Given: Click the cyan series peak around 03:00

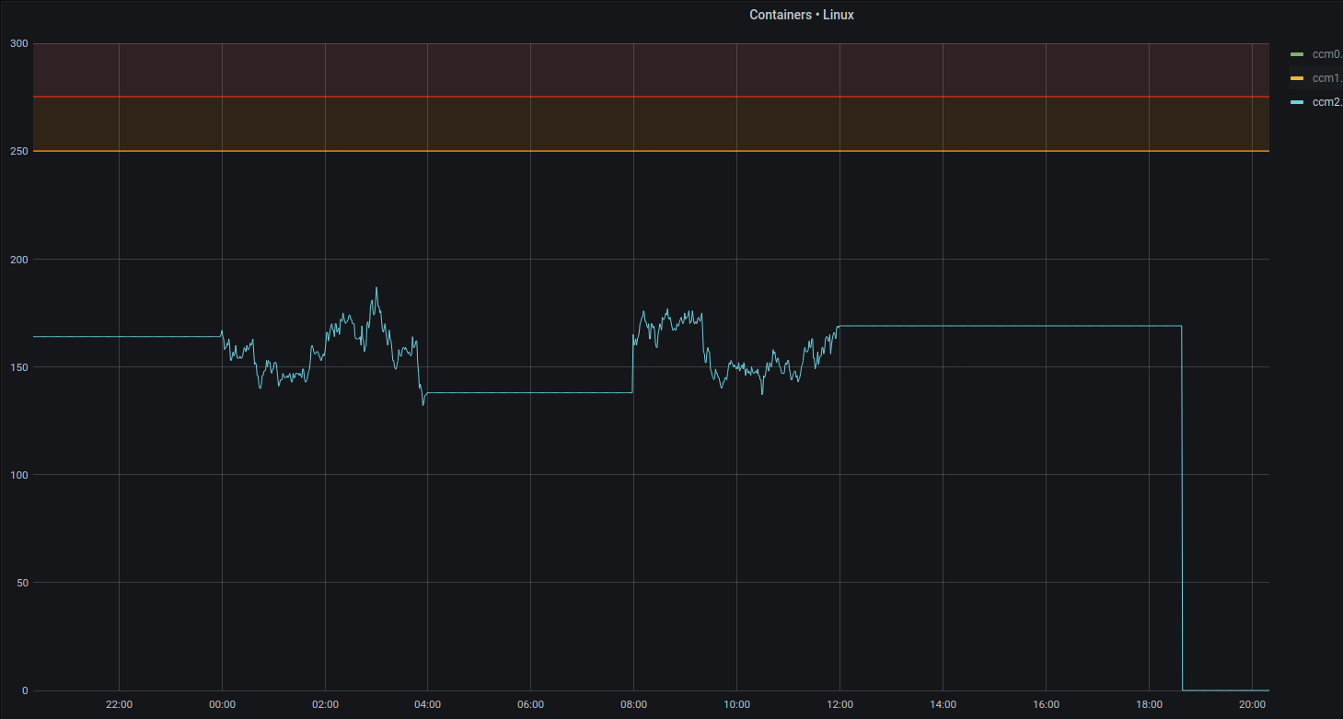Looking at the screenshot, I should point(376,288).
